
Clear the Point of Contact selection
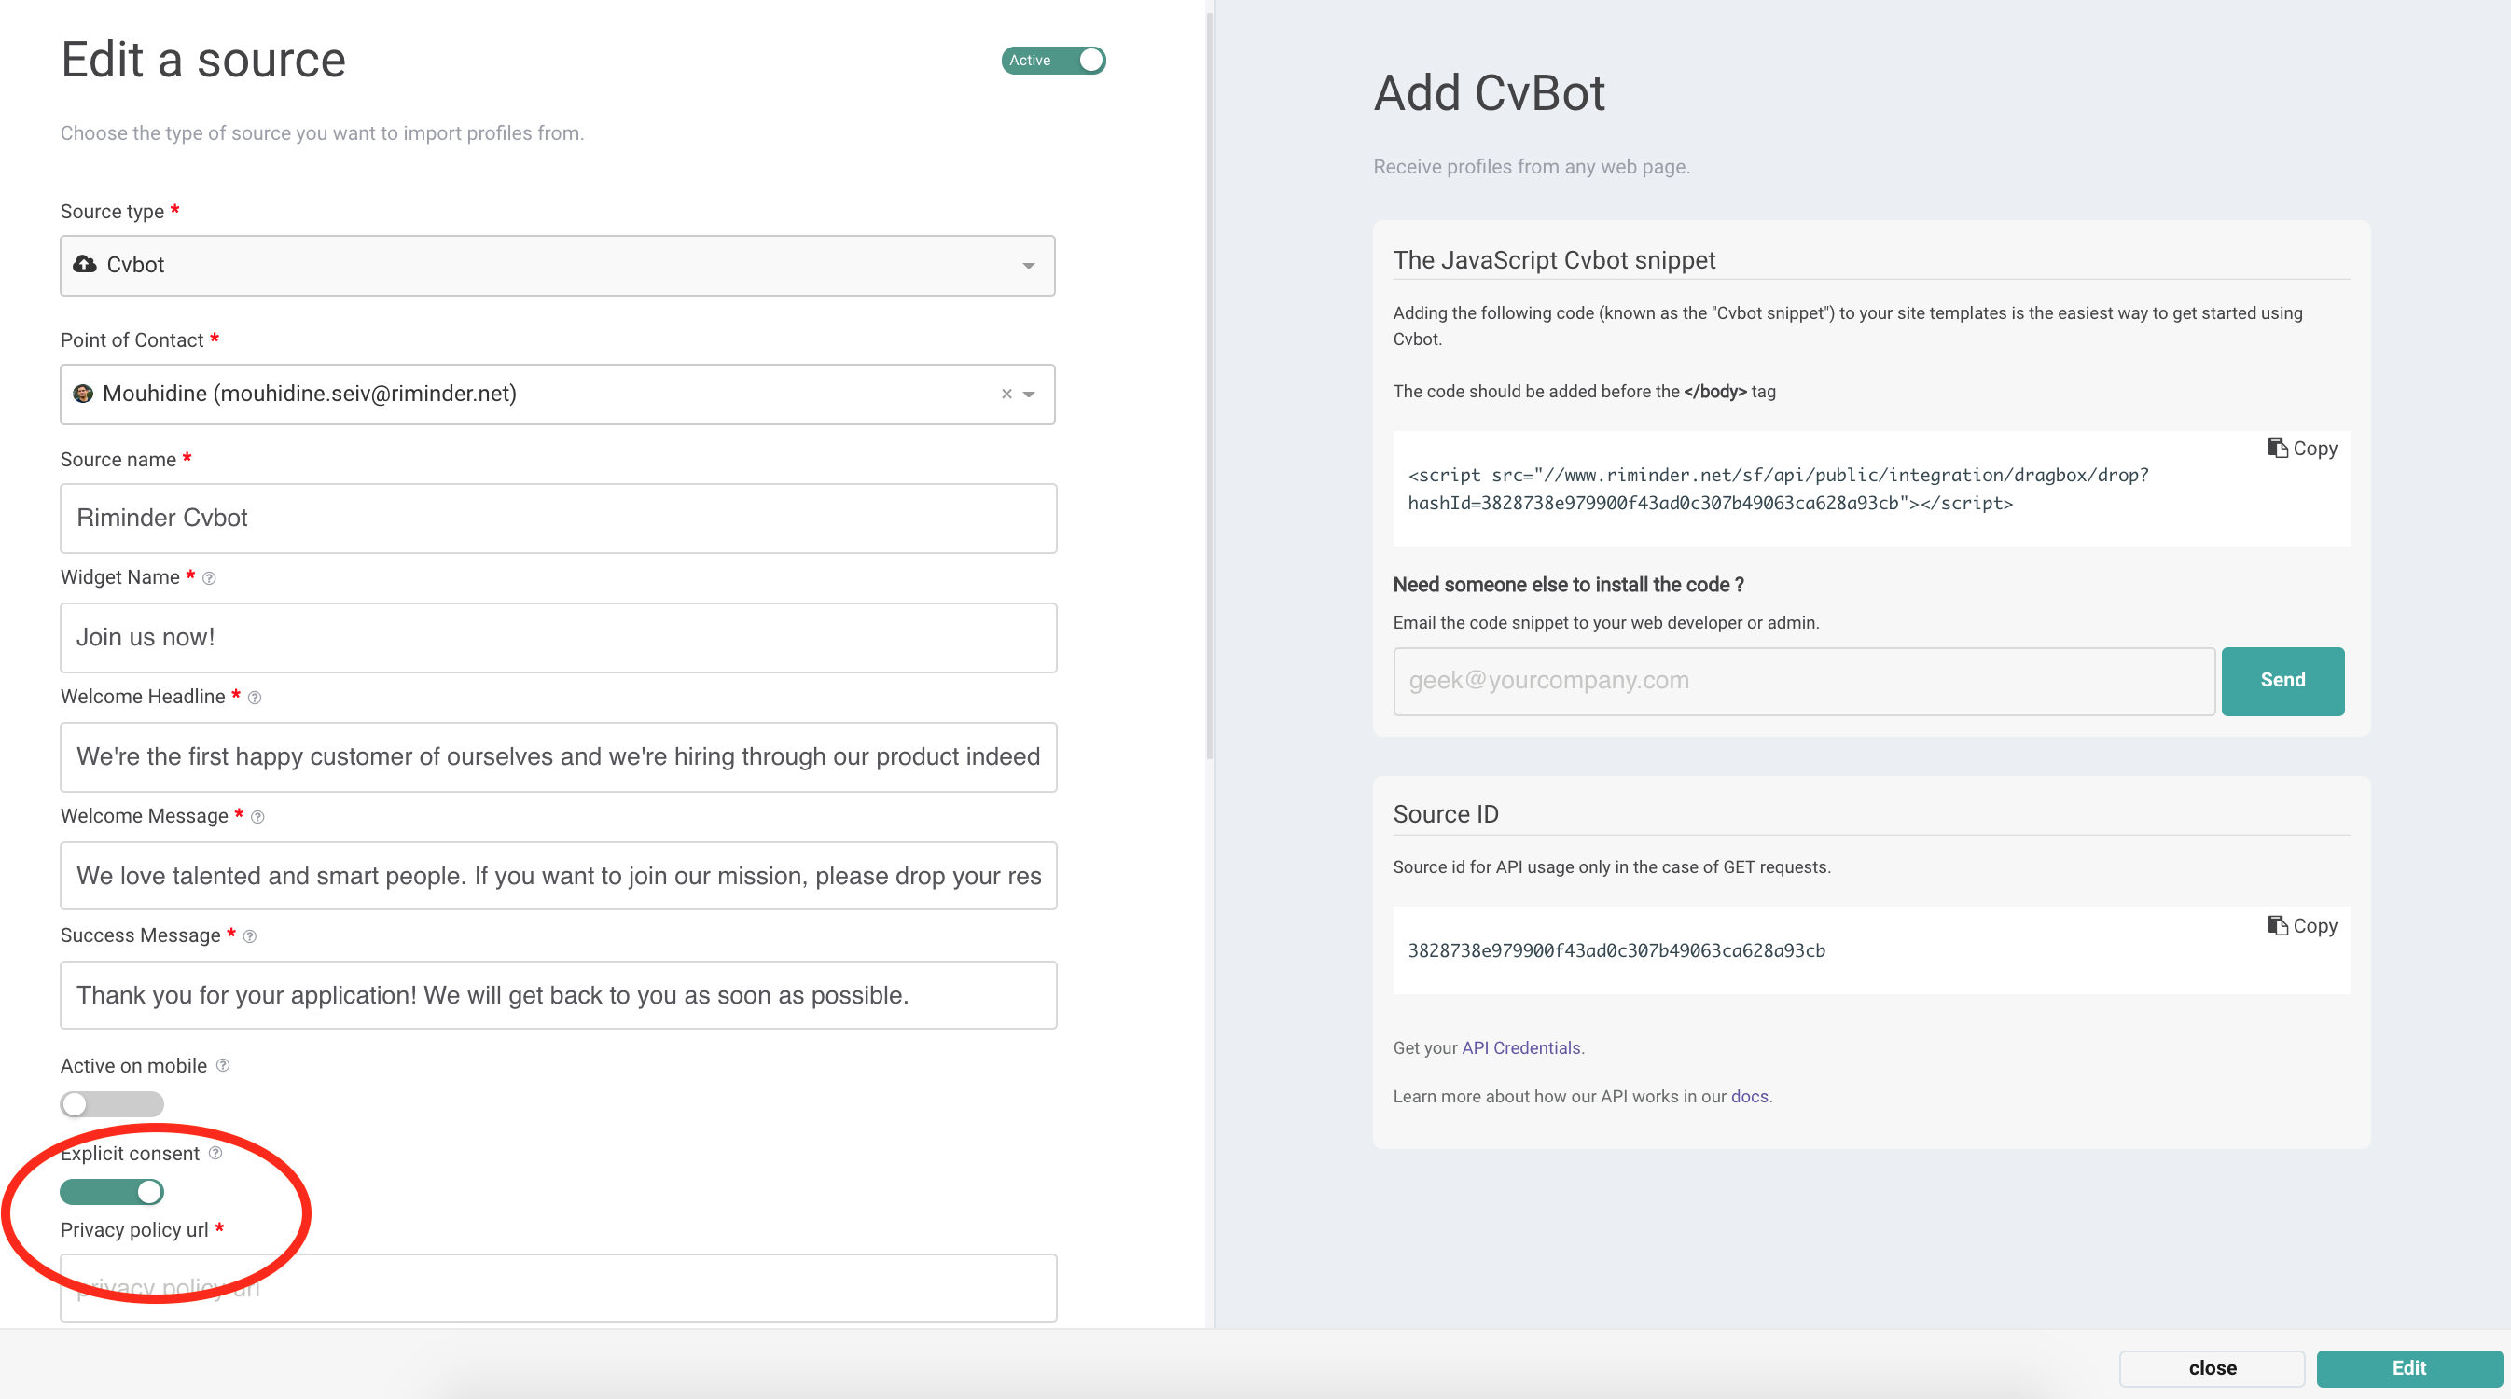coord(1006,394)
